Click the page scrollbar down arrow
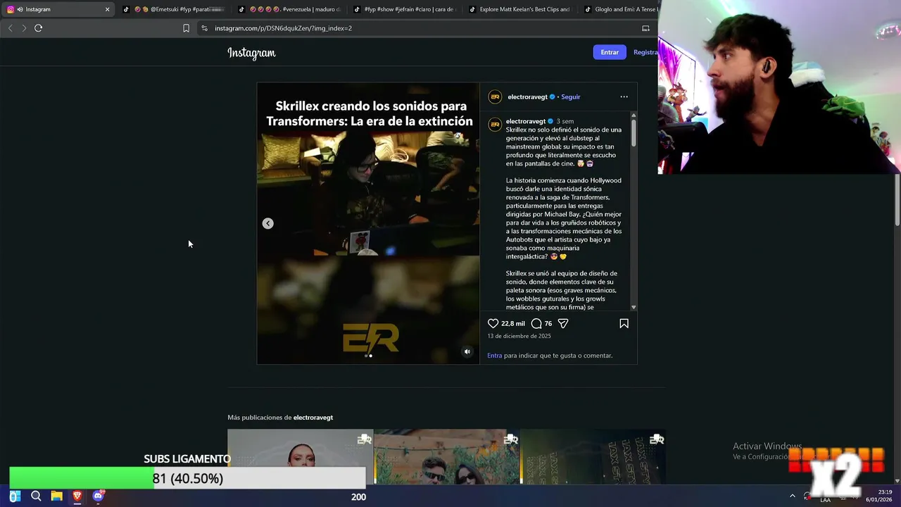Image resolution: width=901 pixels, height=507 pixels. pyautogui.click(x=897, y=480)
